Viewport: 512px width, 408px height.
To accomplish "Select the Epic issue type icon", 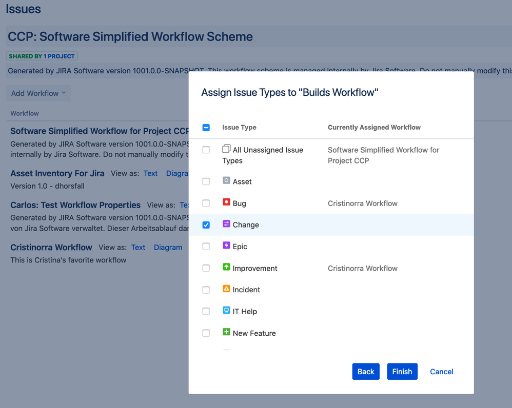I will (x=226, y=246).
